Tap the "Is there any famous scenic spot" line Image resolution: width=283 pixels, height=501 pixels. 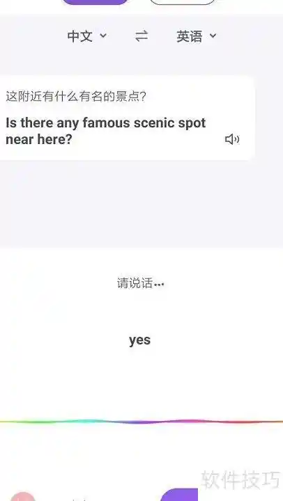point(106,123)
